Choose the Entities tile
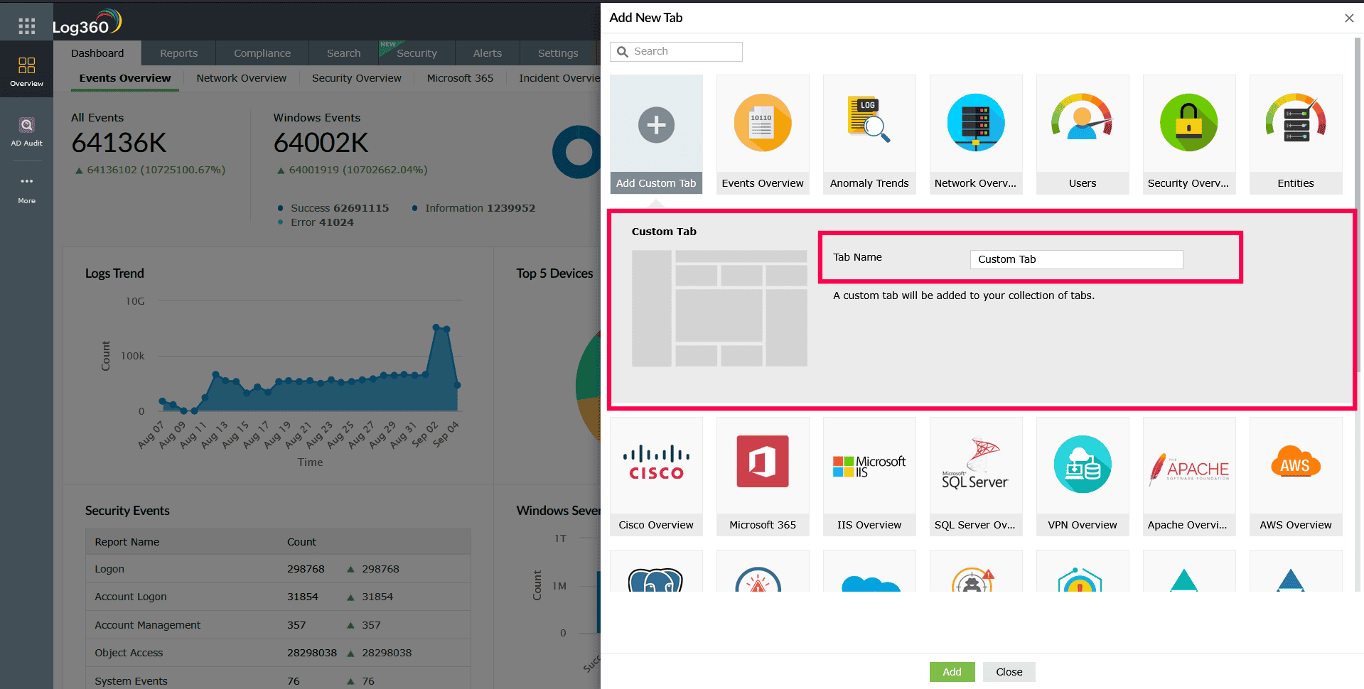 pyautogui.click(x=1296, y=134)
